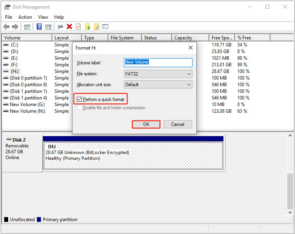The image size is (295, 234).
Task: Click the Forward arrow in the toolbar
Action: [x=15, y=27]
